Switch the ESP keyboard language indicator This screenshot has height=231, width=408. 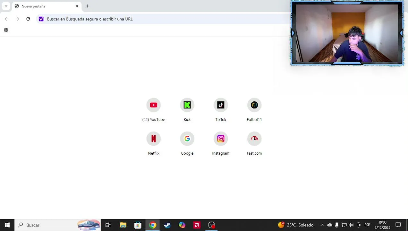pos(367,225)
